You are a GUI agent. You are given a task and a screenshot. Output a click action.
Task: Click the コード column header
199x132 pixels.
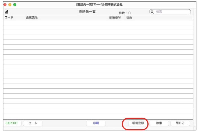click(9, 17)
